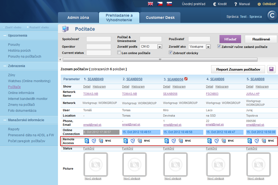The height and width of the screenshot is (185, 278).
Task: Save the computer list using floppy disk icon
Action: (x=271, y=69)
